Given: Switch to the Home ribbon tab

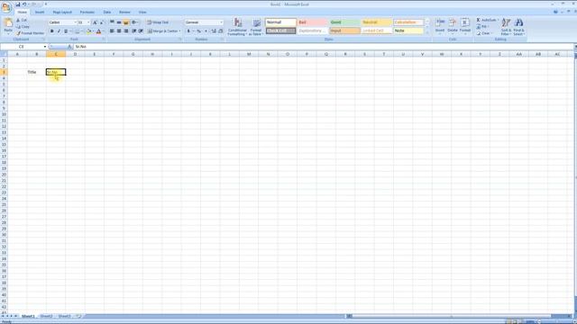Looking at the screenshot, I should pos(22,12).
